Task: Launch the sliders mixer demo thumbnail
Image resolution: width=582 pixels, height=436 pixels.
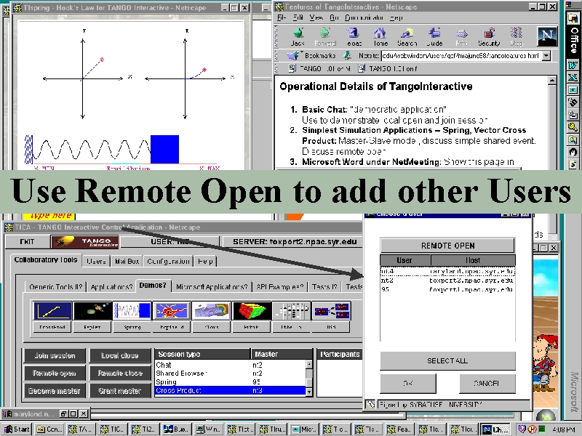Action: [291, 311]
